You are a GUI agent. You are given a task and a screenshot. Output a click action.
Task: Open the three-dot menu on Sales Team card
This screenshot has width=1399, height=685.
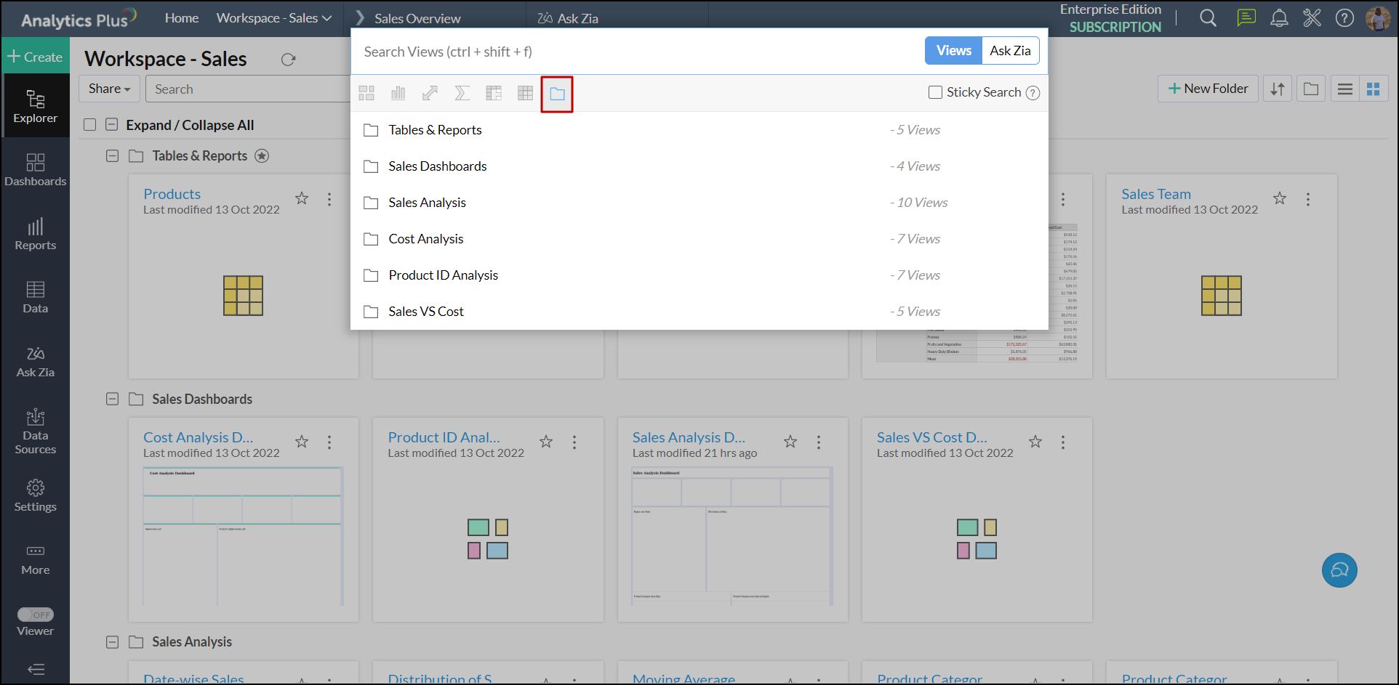(x=1308, y=199)
